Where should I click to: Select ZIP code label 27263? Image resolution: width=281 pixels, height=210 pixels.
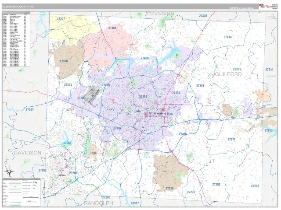coord(106,197)
